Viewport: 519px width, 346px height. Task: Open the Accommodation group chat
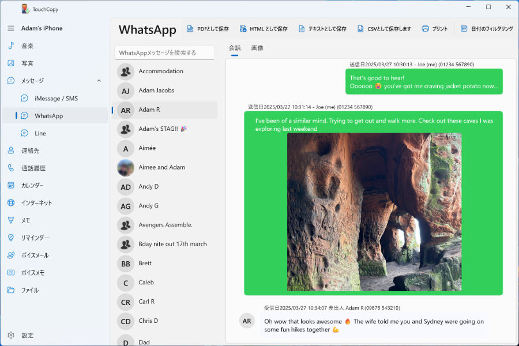click(x=165, y=71)
